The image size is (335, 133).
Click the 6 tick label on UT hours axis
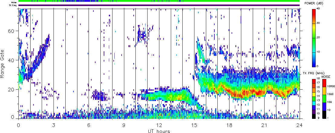pos(89,125)
